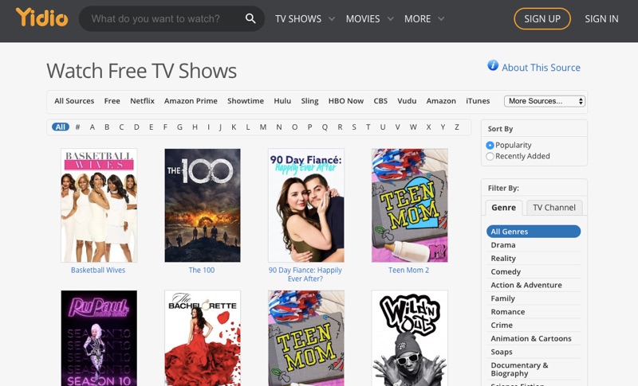Screen dimensions: 638x386
Task: Choose the Netflix source filter
Action: point(143,101)
